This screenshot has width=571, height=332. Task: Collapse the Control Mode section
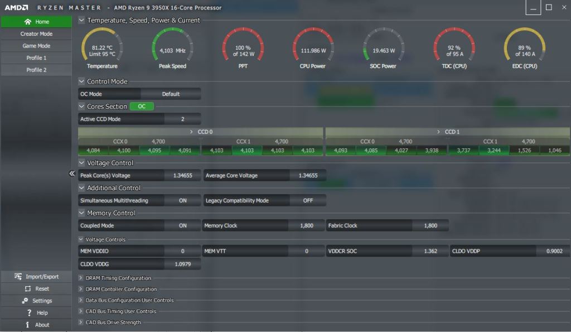click(82, 81)
